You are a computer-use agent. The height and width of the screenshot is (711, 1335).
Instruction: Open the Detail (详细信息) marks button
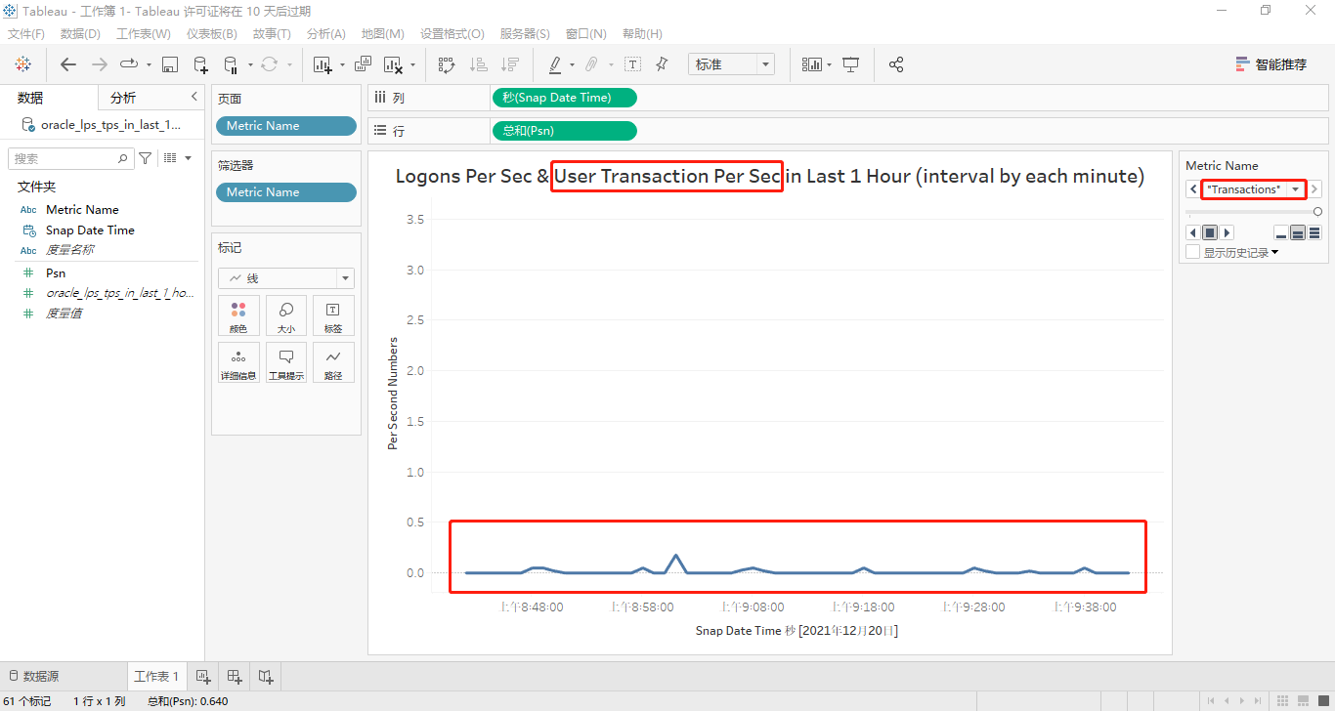[x=238, y=362]
